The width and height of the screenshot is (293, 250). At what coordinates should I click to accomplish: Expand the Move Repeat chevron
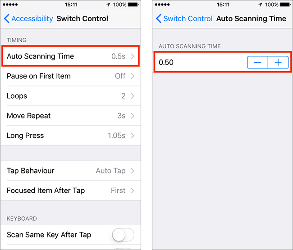pos(133,116)
